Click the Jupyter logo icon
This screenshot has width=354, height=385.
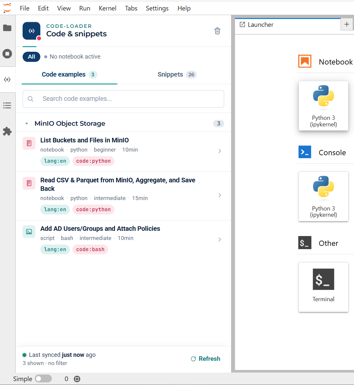pos(7,8)
